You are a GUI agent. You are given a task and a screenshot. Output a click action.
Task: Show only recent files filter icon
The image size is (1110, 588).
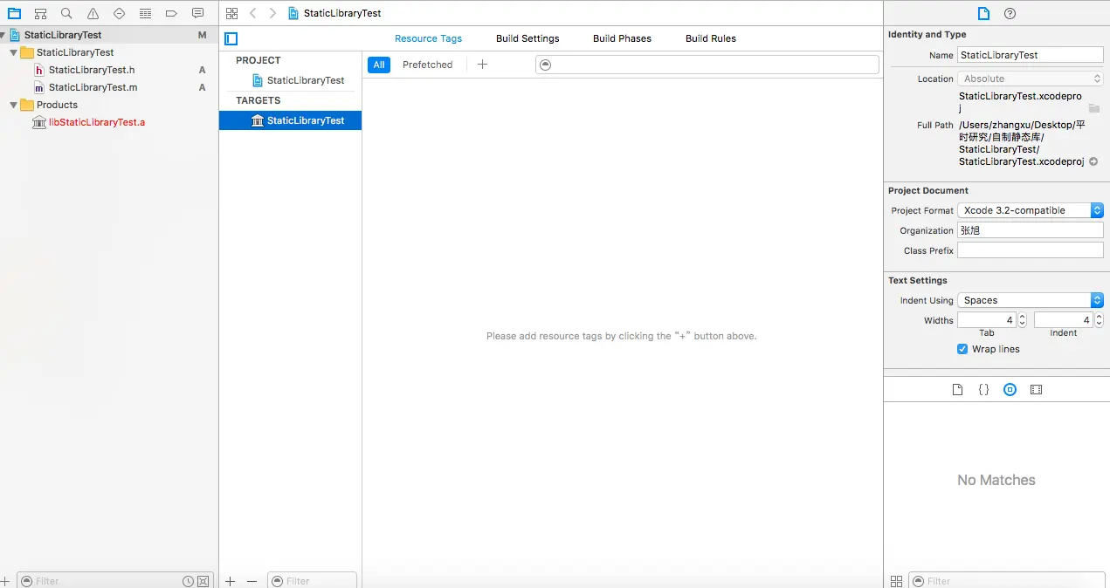tap(188, 581)
